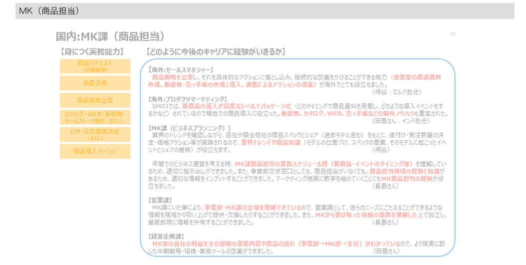This screenshot has height=265, width=526.
Task: Click the 商品戦略立案 box
Action: tap(95, 100)
